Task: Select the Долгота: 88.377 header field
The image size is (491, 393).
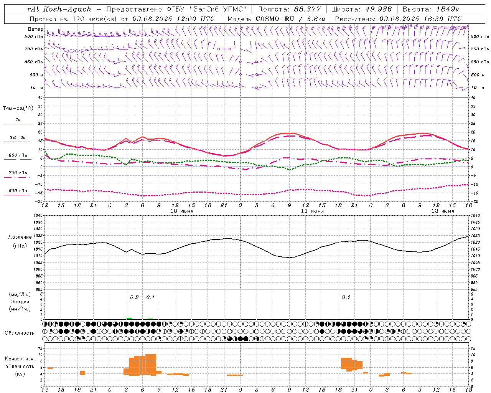Action: pos(289,9)
